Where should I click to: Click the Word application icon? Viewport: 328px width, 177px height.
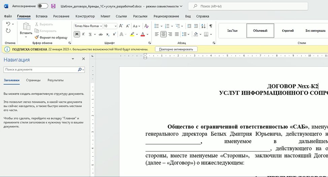point(6,6)
